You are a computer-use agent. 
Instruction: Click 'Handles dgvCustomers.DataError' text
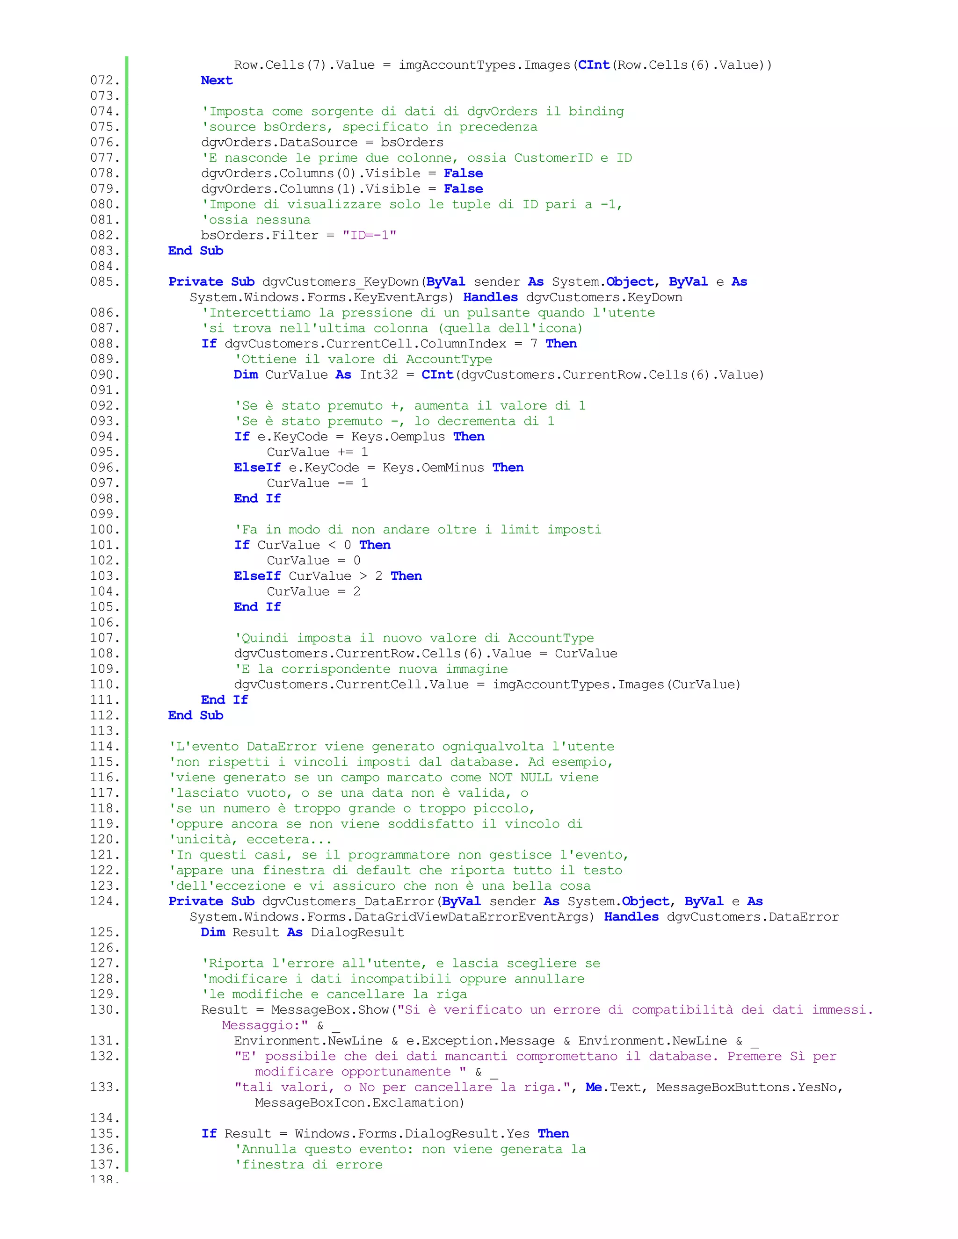[x=721, y=917]
